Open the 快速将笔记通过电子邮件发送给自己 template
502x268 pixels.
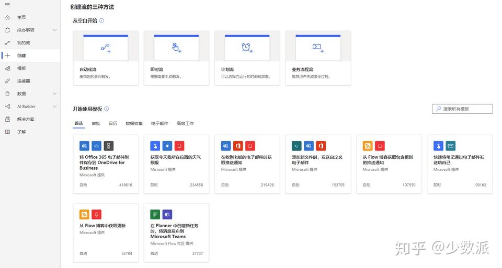click(x=460, y=164)
